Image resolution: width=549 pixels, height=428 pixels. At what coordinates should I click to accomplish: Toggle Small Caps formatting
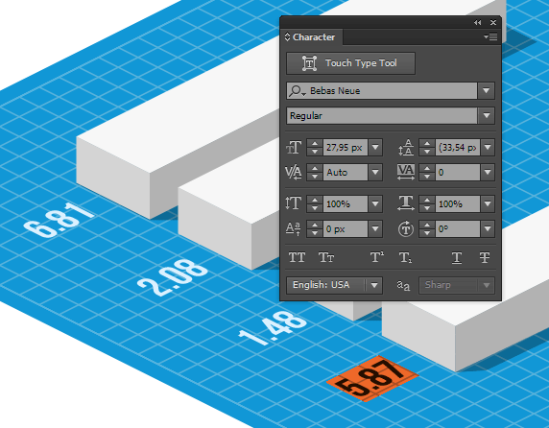pos(326,257)
